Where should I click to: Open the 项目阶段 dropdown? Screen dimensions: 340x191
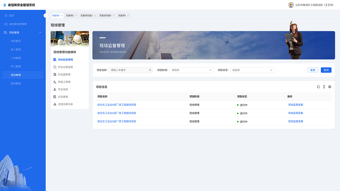tap(191, 70)
